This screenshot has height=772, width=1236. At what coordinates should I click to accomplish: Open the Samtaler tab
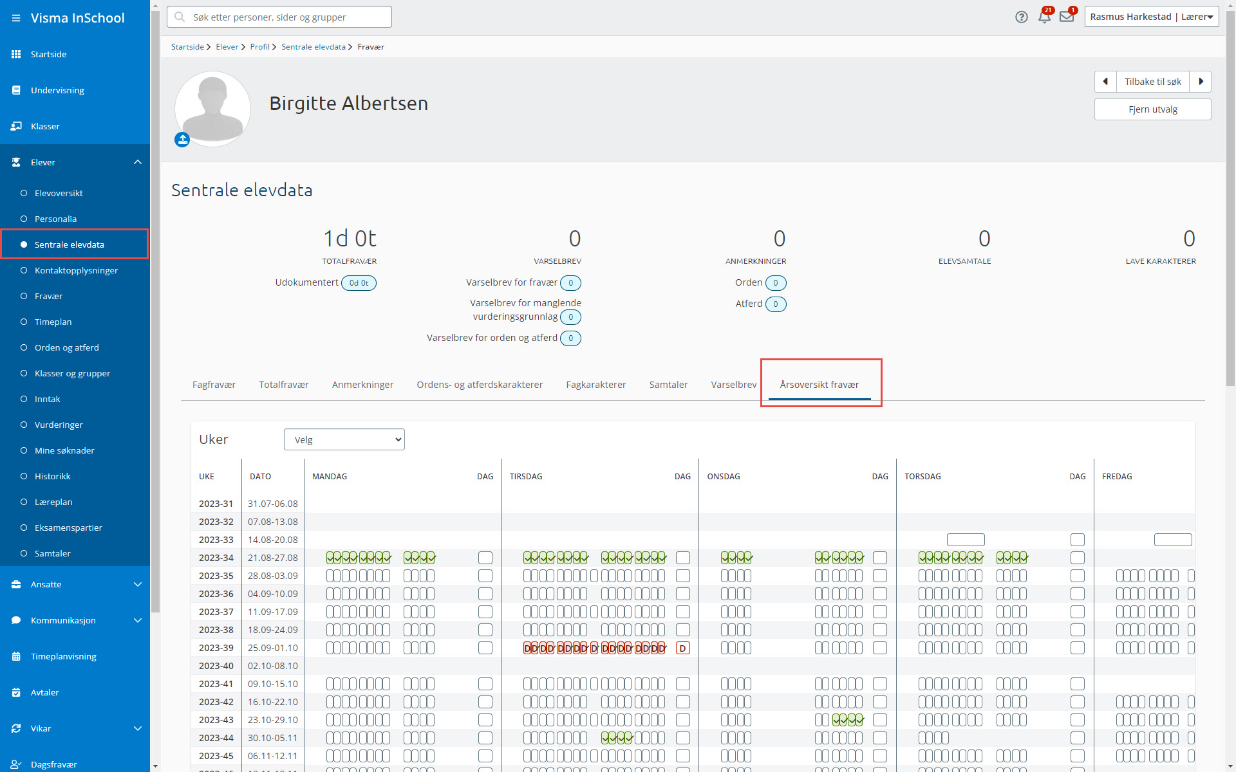(668, 385)
